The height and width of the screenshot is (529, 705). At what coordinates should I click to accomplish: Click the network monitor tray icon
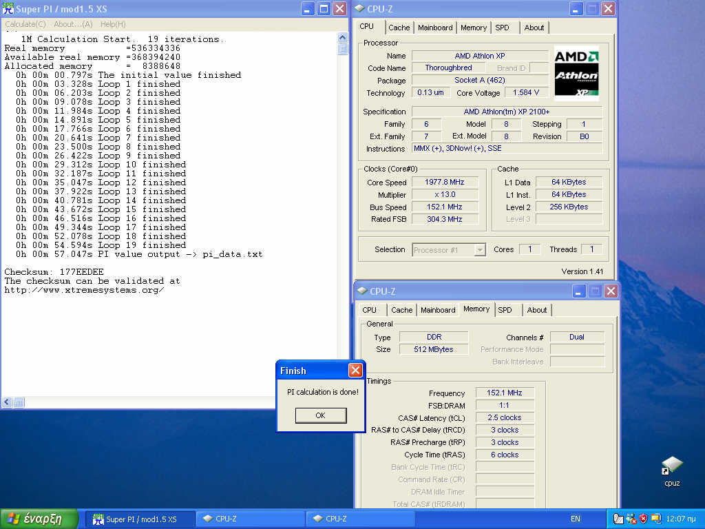(x=656, y=519)
